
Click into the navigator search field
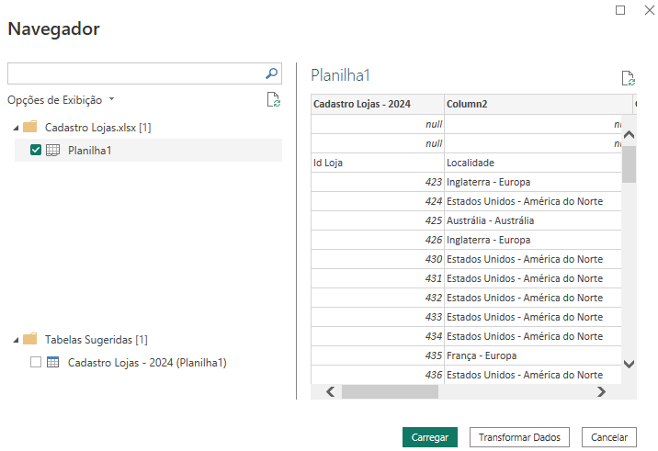tap(133, 73)
